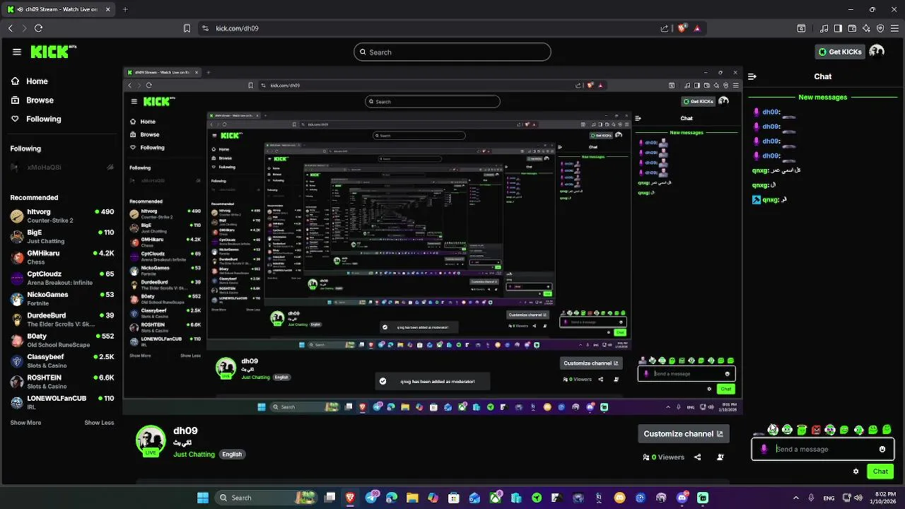The image size is (905, 509).
Task: Show hidden system tray icons
Action: (796, 498)
